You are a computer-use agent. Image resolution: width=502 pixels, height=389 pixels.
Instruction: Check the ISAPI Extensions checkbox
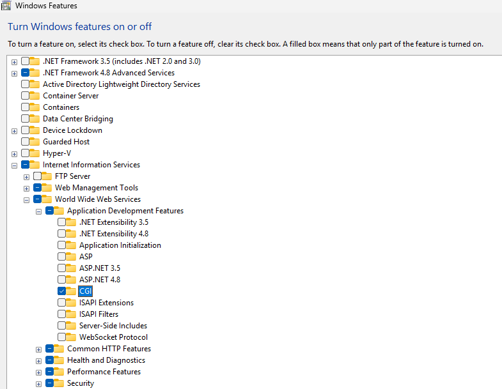pos(62,303)
